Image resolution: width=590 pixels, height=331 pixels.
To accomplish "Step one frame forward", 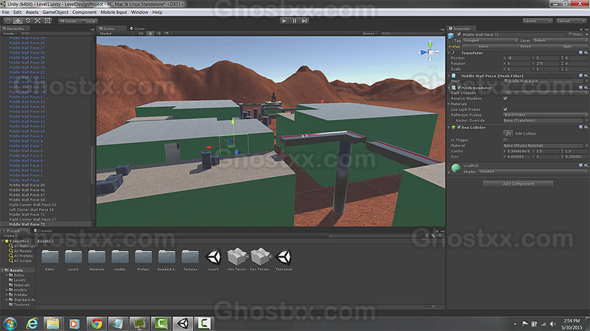I will click(304, 21).
